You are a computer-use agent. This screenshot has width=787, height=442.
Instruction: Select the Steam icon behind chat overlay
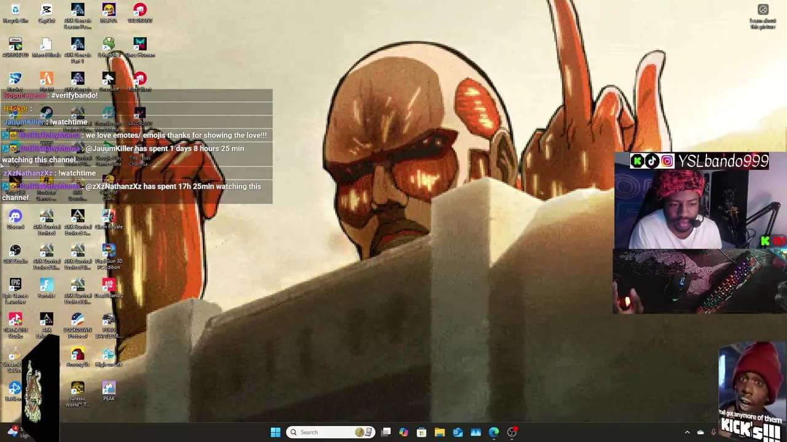[47, 113]
